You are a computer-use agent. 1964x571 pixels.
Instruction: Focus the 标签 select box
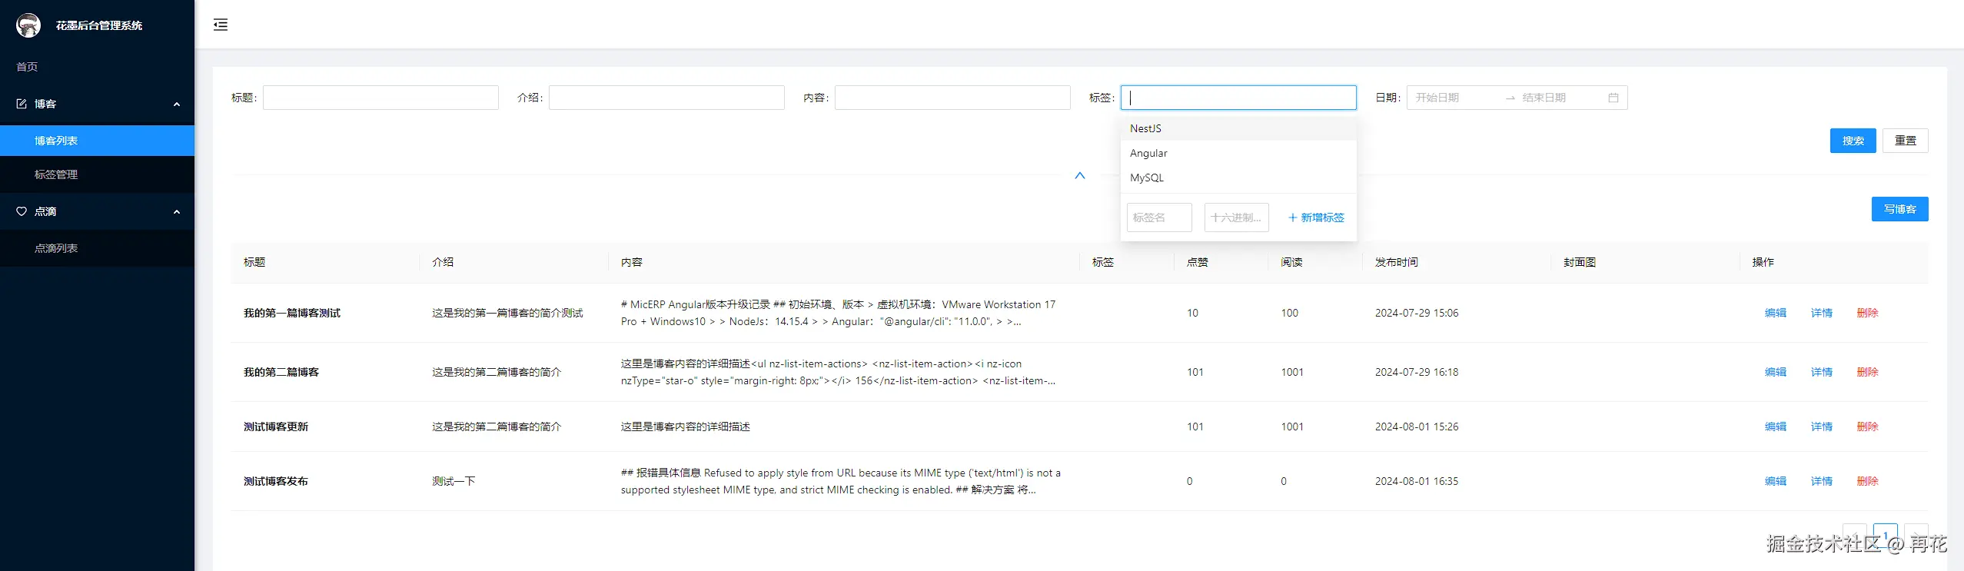pos(1238,98)
